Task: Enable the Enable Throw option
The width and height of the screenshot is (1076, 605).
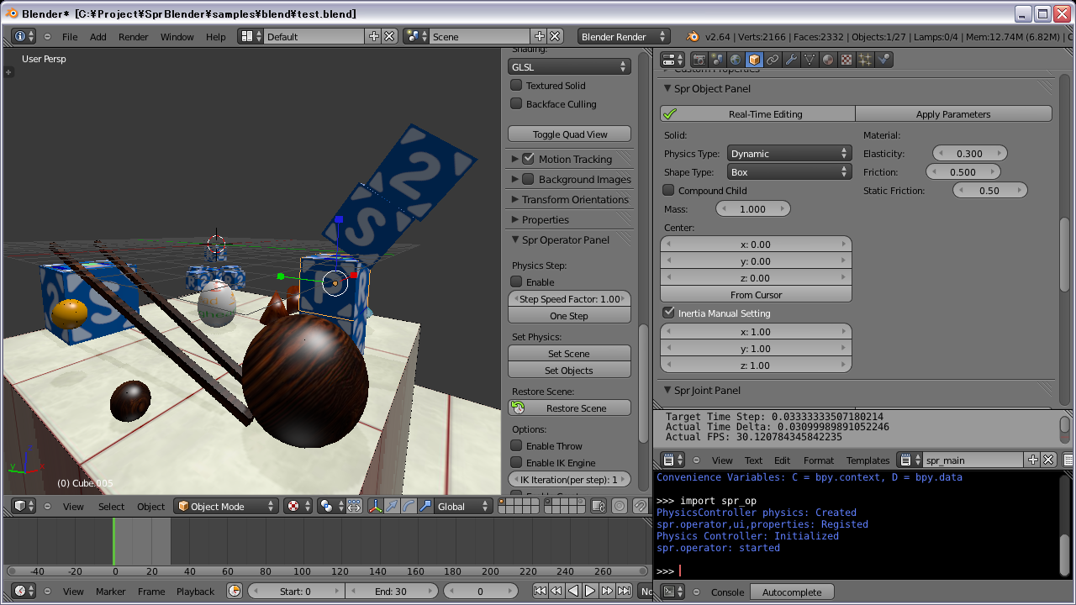Action: [516, 445]
